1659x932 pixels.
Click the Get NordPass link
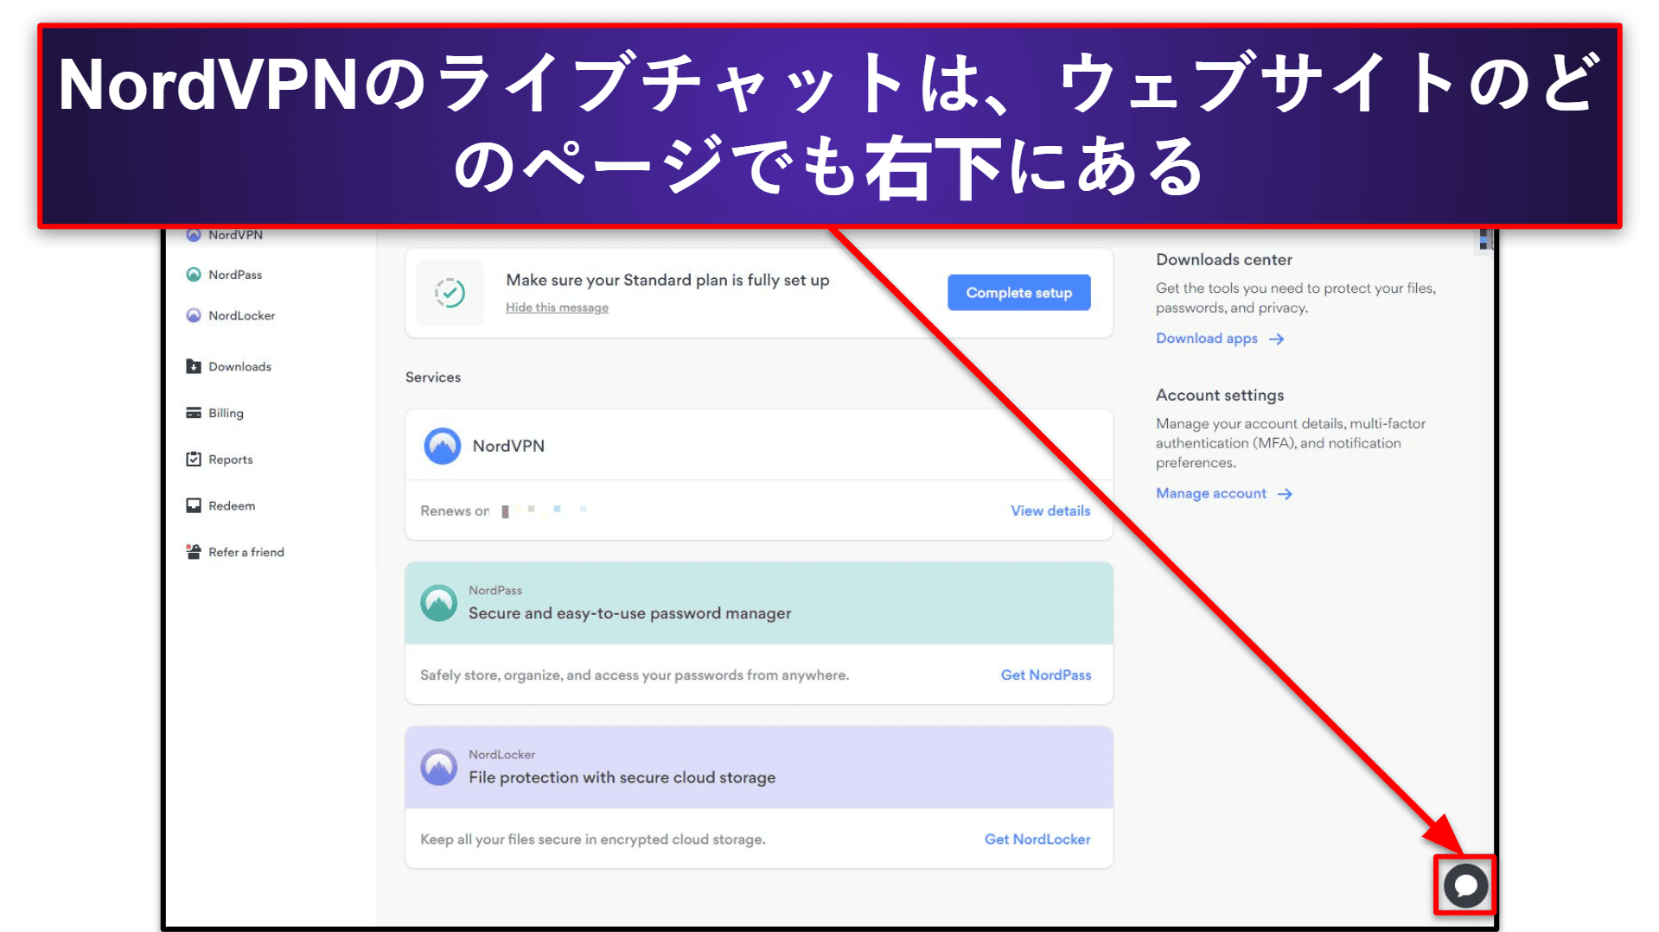(1045, 675)
